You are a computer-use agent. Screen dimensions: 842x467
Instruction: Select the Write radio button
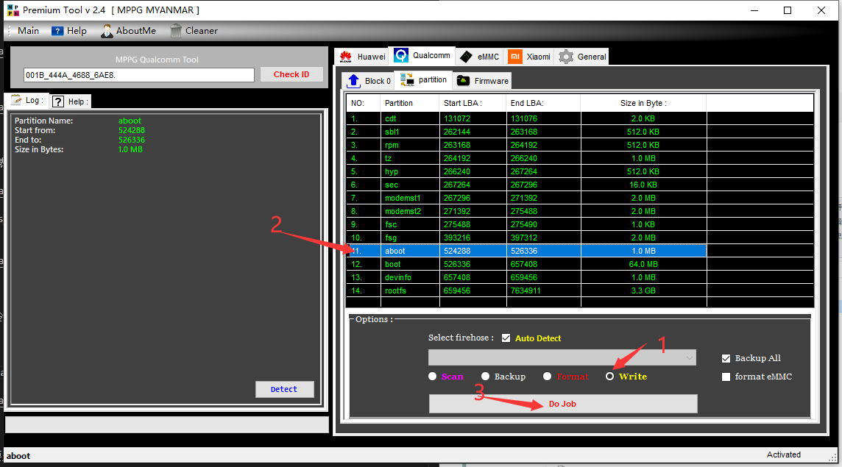(x=609, y=377)
